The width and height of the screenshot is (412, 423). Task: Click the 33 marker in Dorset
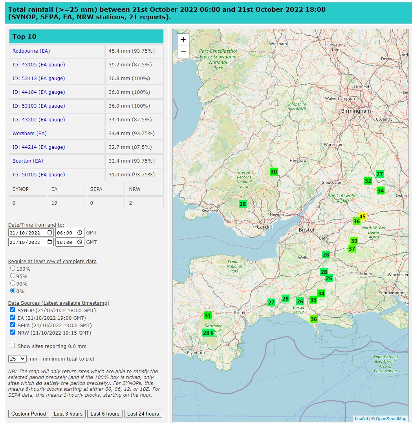pyautogui.click(x=313, y=300)
